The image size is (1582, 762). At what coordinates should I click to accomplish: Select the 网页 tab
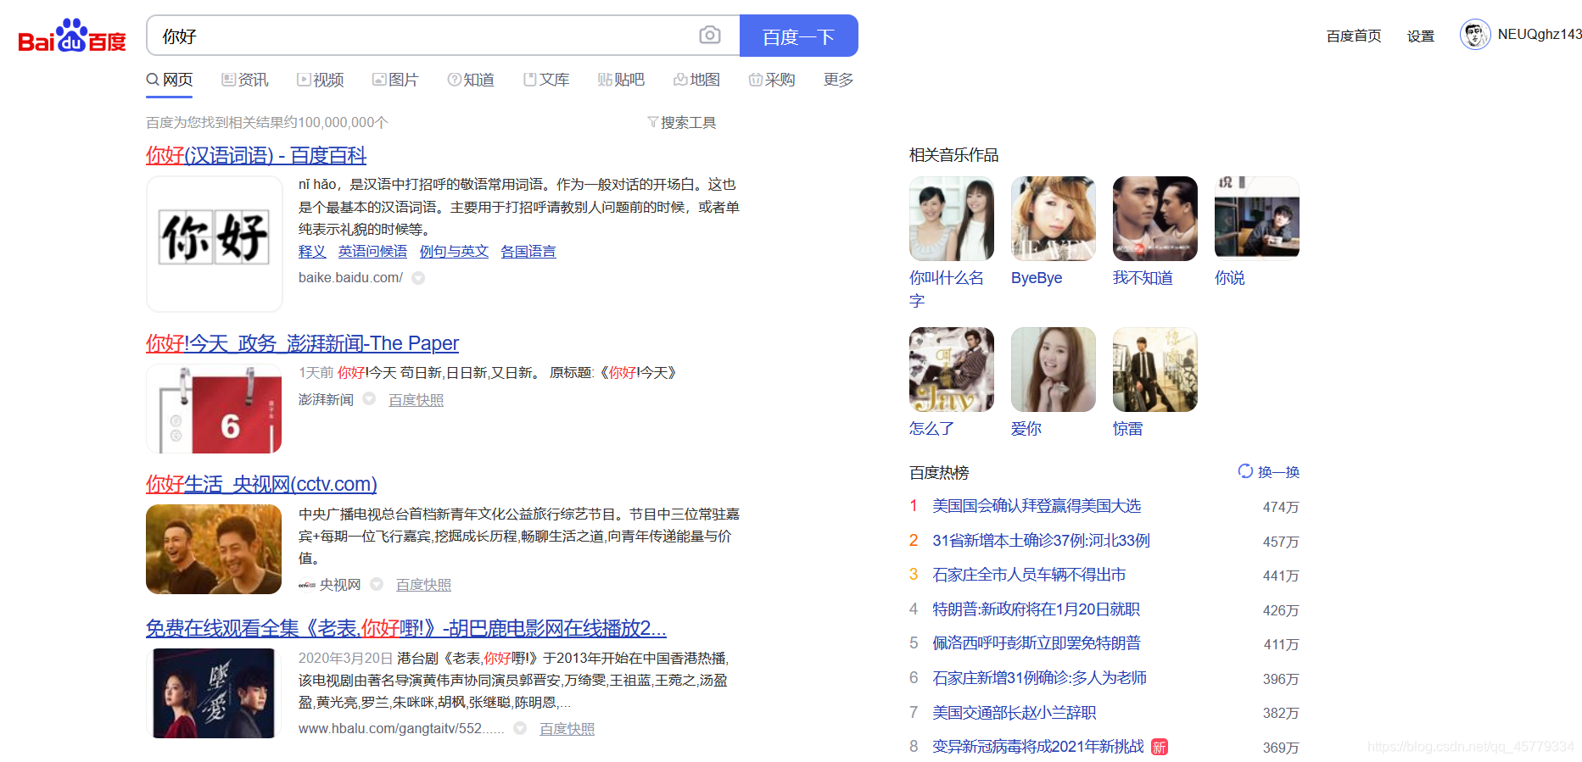pyautogui.click(x=170, y=80)
